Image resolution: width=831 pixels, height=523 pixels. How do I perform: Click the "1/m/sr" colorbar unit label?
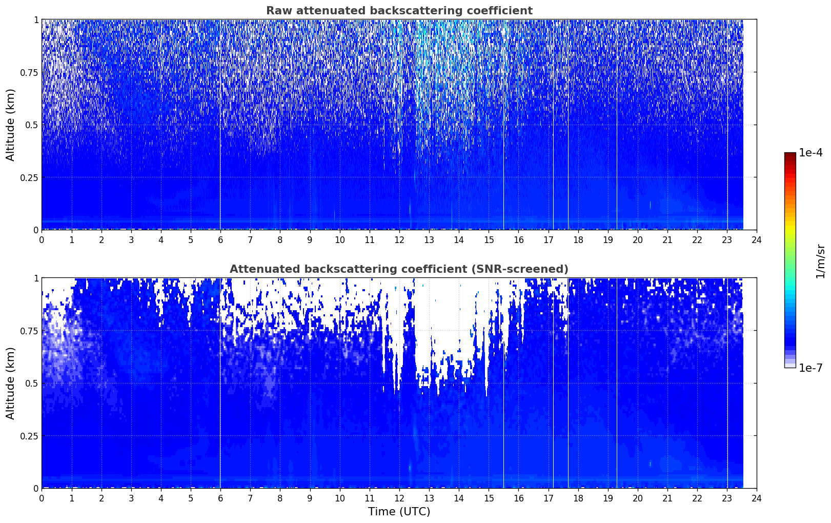tap(820, 261)
